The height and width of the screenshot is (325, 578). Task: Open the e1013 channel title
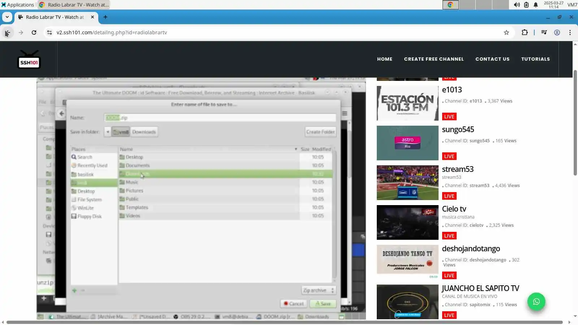click(x=452, y=90)
